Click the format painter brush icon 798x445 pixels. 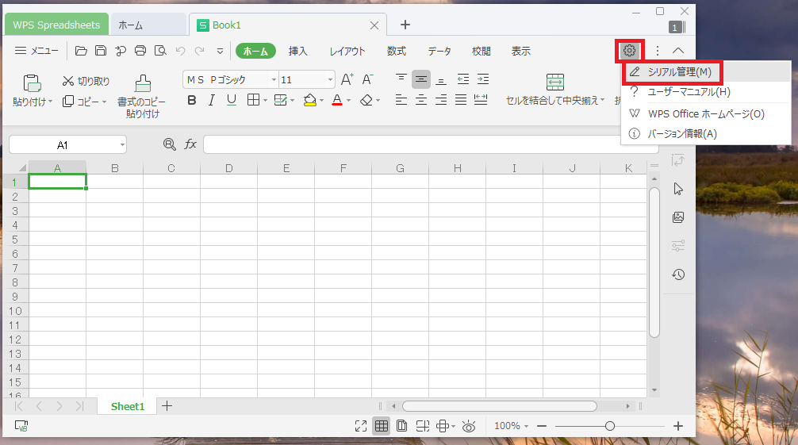tap(143, 82)
